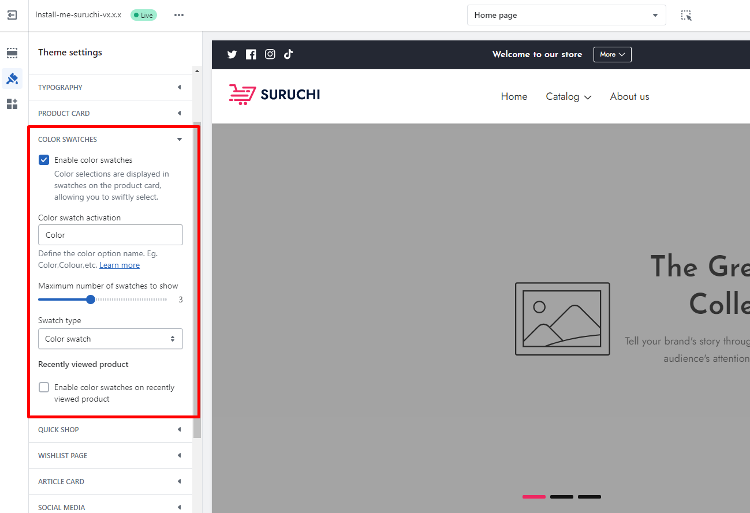Open the Catalog menu in the preview
The height and width of the screenshot is (513, 750).
568,96
